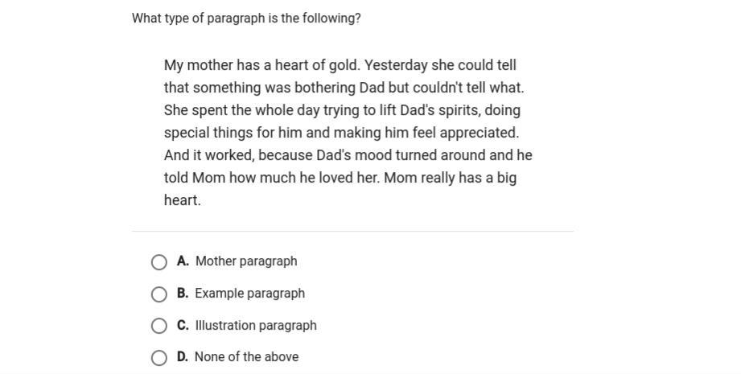Click the sentence "My mother has a heart of gold"
The width and height of the screenshot is (741, 374).
point(261,65)
